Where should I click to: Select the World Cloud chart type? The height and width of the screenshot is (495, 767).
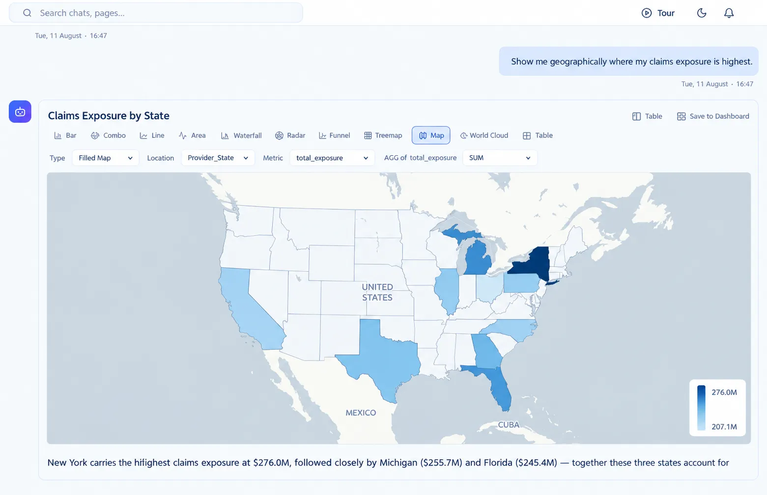pos(484,136)
